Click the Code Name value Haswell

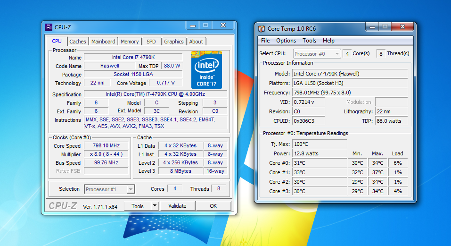point(109,66)
